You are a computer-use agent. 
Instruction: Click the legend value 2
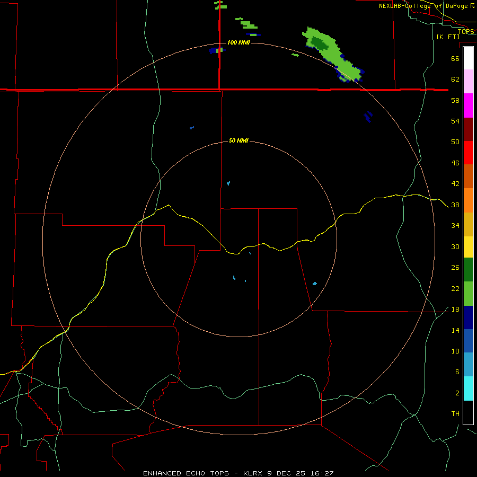[457, 393]
